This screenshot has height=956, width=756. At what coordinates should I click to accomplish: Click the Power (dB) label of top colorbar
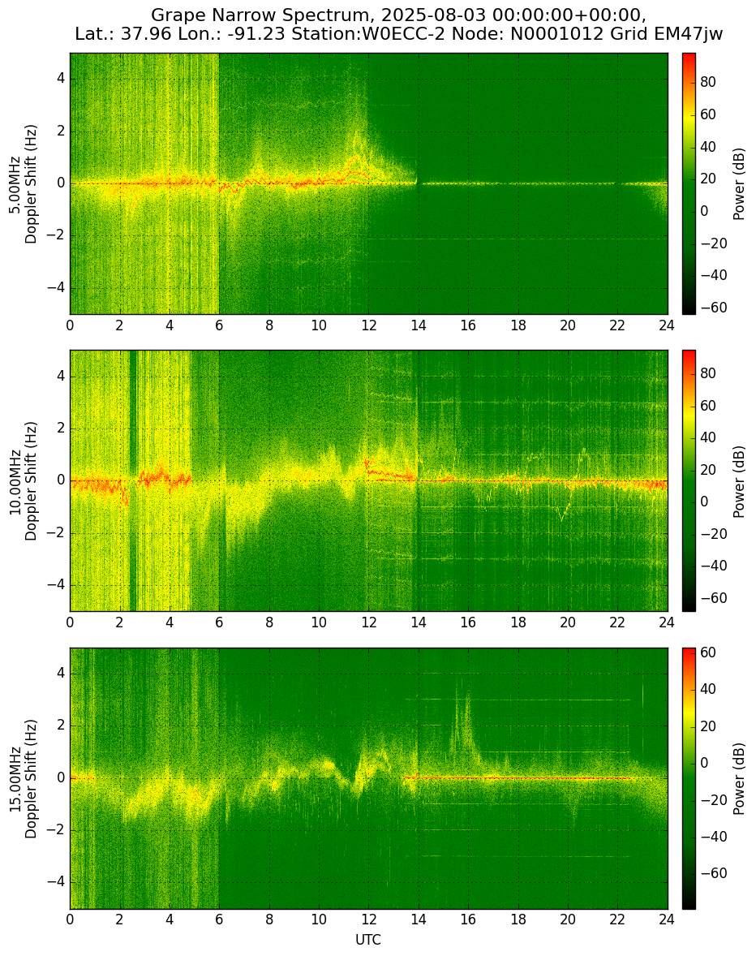click(x=739, y=184)
